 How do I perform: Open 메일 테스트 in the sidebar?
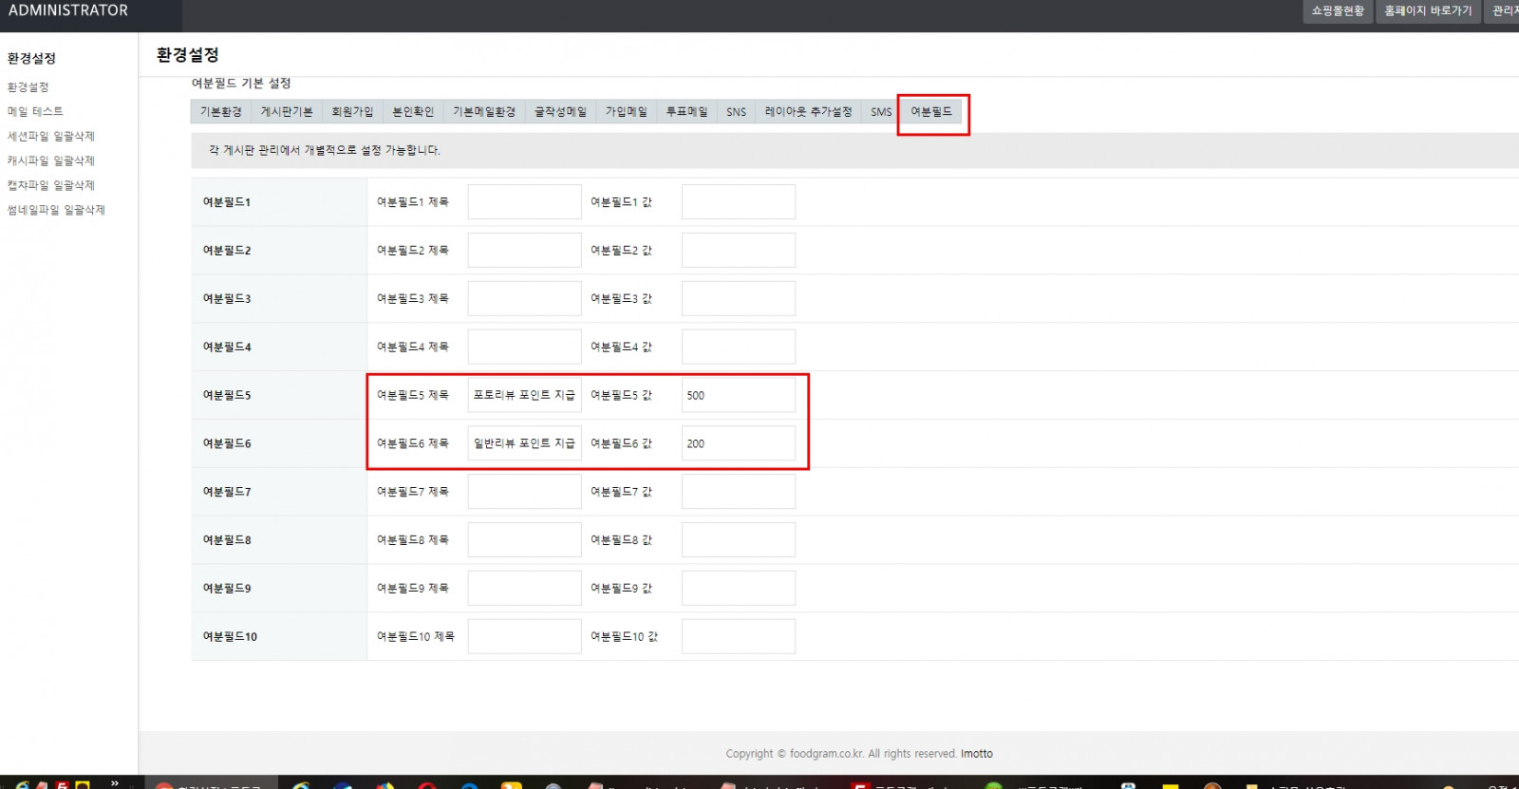coord(35,111)
